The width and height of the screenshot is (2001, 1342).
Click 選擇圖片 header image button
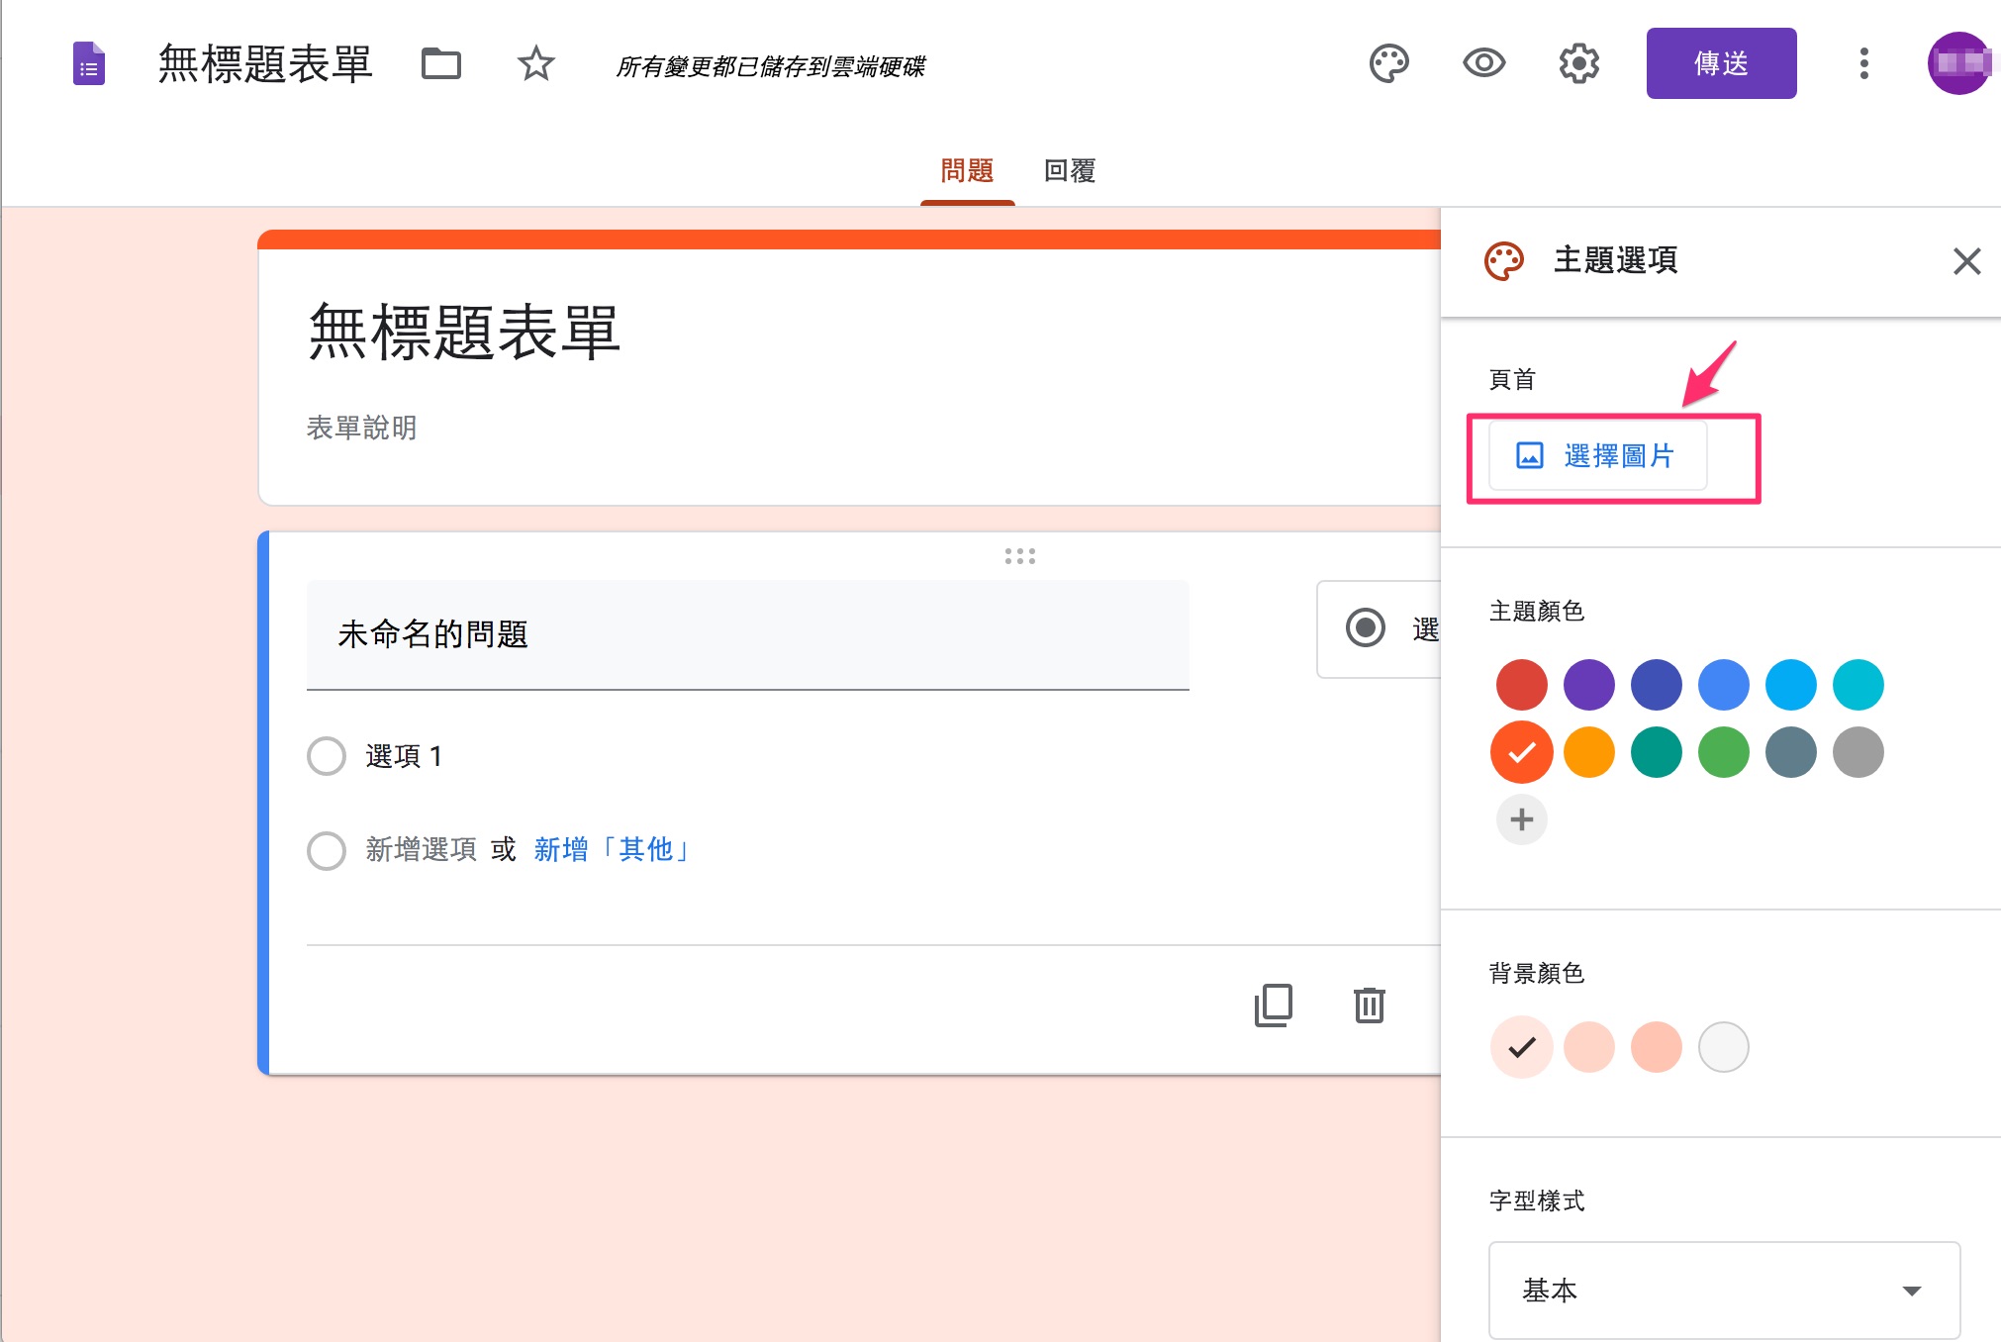(x=1597, y=455)
